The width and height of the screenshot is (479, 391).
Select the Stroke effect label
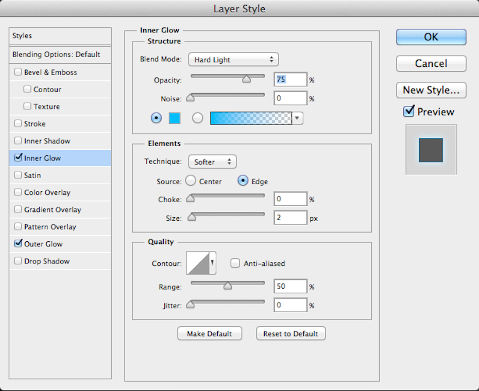pyautogui.click(x=35, y=124)
